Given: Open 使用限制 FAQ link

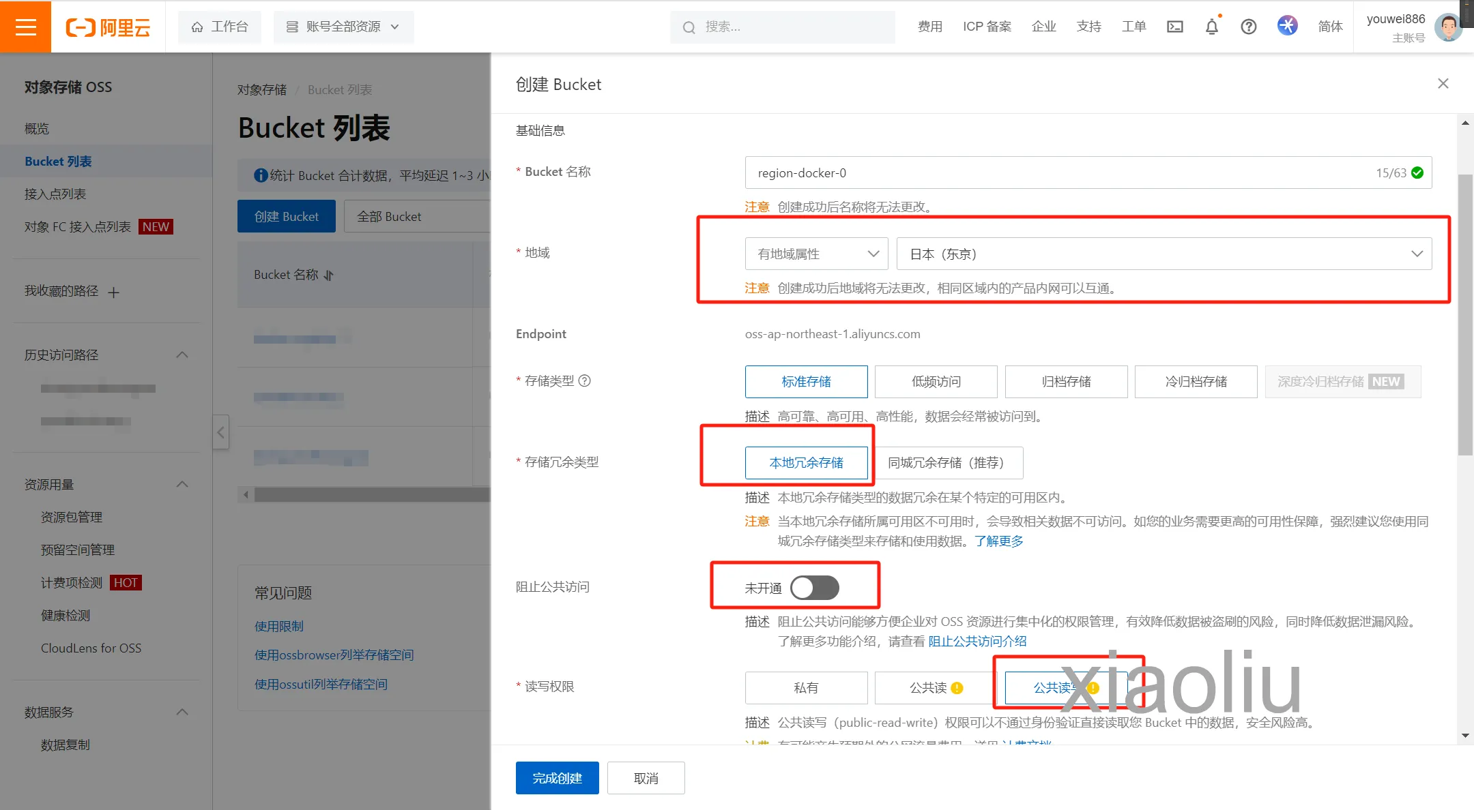Looking at the screenshot, I should pyautogui.click(x=279, y=626).
